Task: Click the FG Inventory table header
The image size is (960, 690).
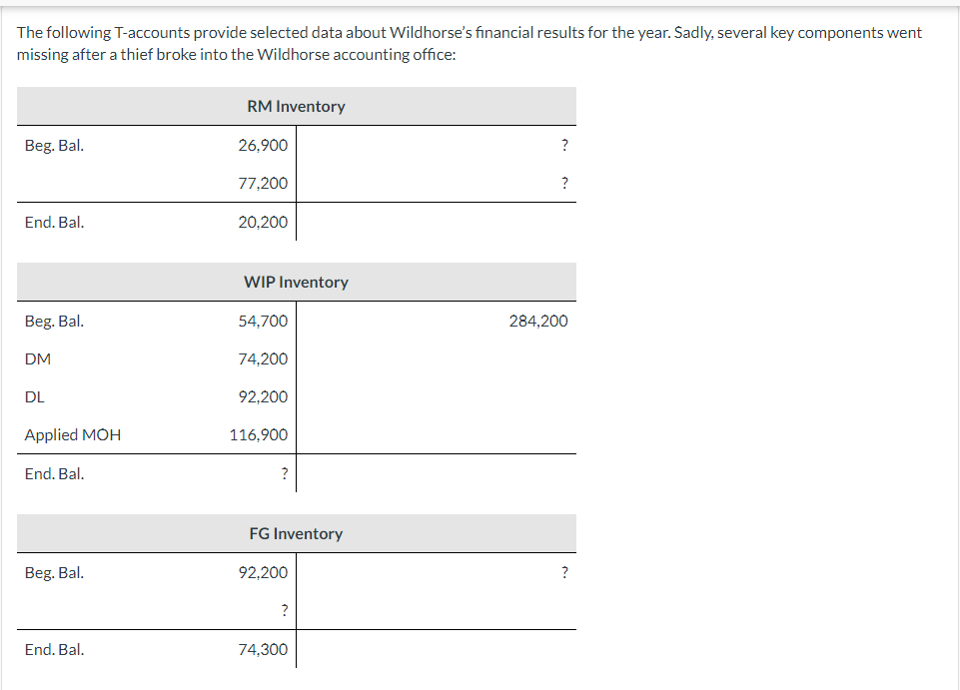Action: 297,533
